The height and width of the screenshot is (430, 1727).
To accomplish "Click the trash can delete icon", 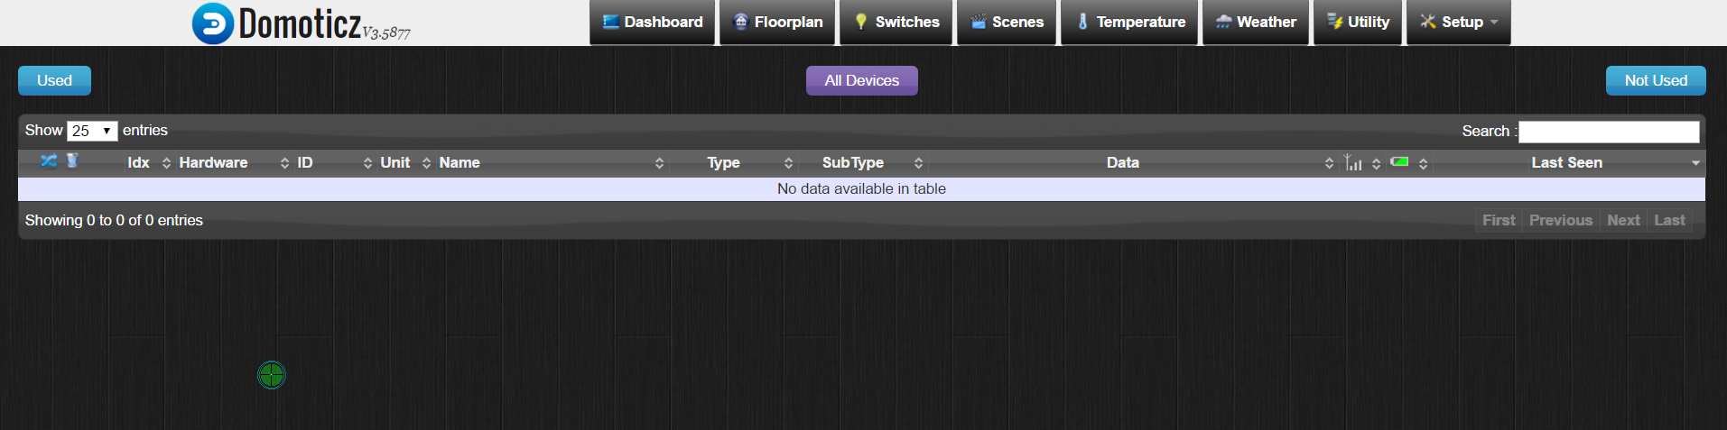I will (x=72, y=160).
